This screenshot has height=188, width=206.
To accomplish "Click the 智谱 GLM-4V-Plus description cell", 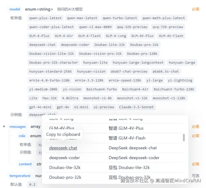I will tap(126, 128).
